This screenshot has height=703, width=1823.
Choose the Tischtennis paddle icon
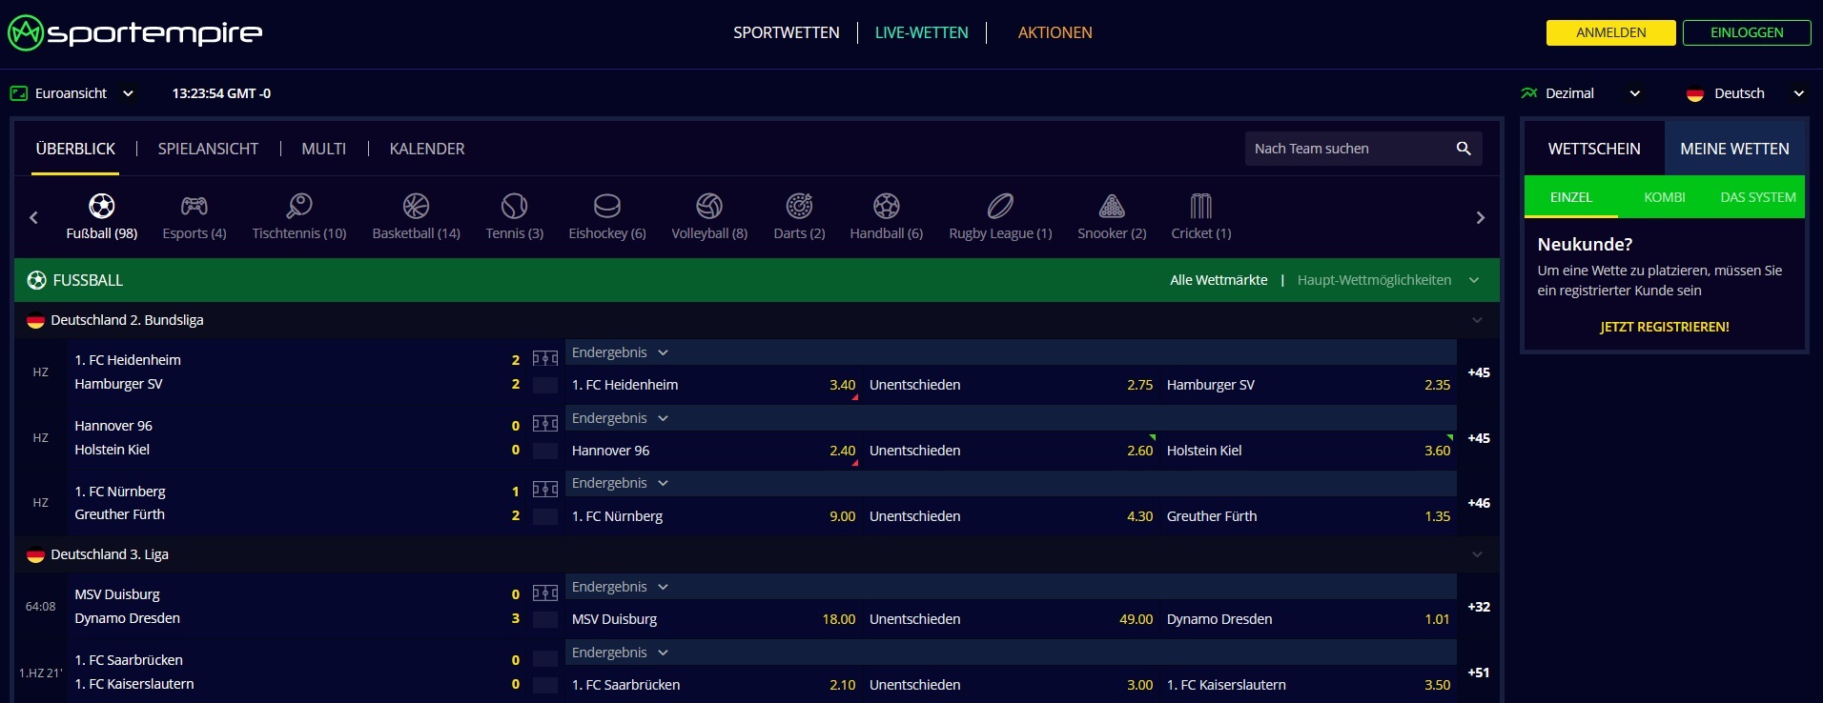click(298, 206)
